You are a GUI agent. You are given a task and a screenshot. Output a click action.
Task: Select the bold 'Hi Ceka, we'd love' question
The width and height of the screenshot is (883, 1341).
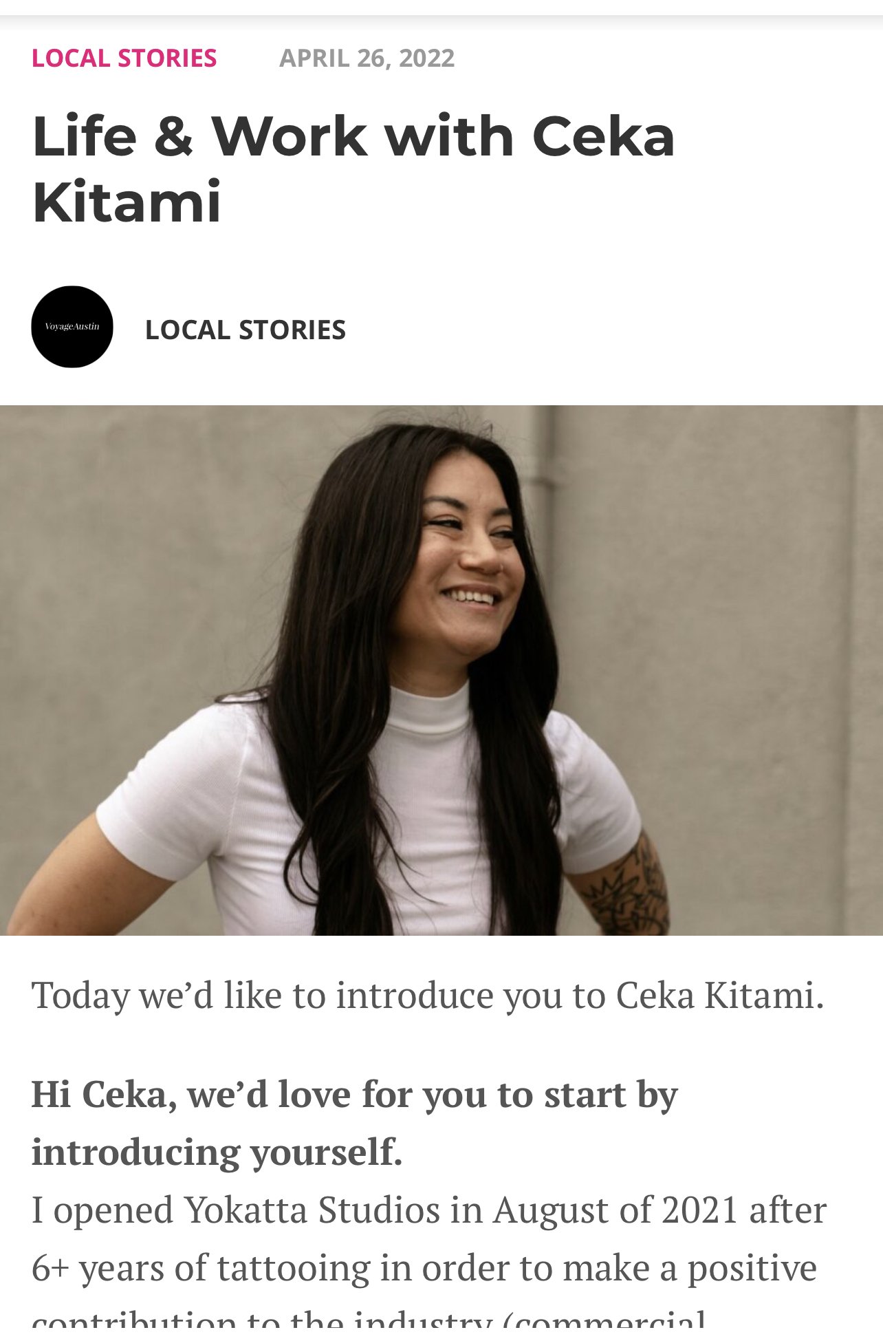(354, 1094)
